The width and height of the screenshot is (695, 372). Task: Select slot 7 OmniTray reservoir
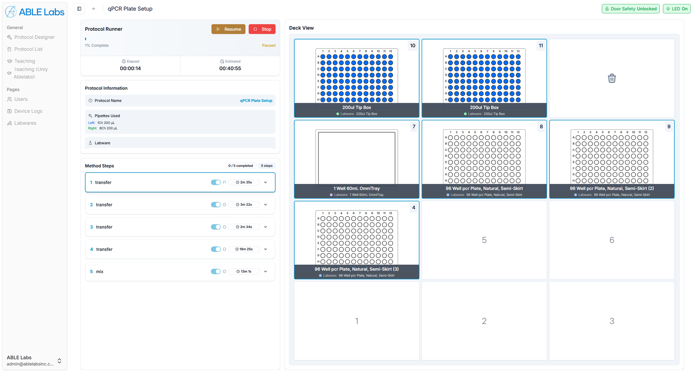(x=357, y=159)
